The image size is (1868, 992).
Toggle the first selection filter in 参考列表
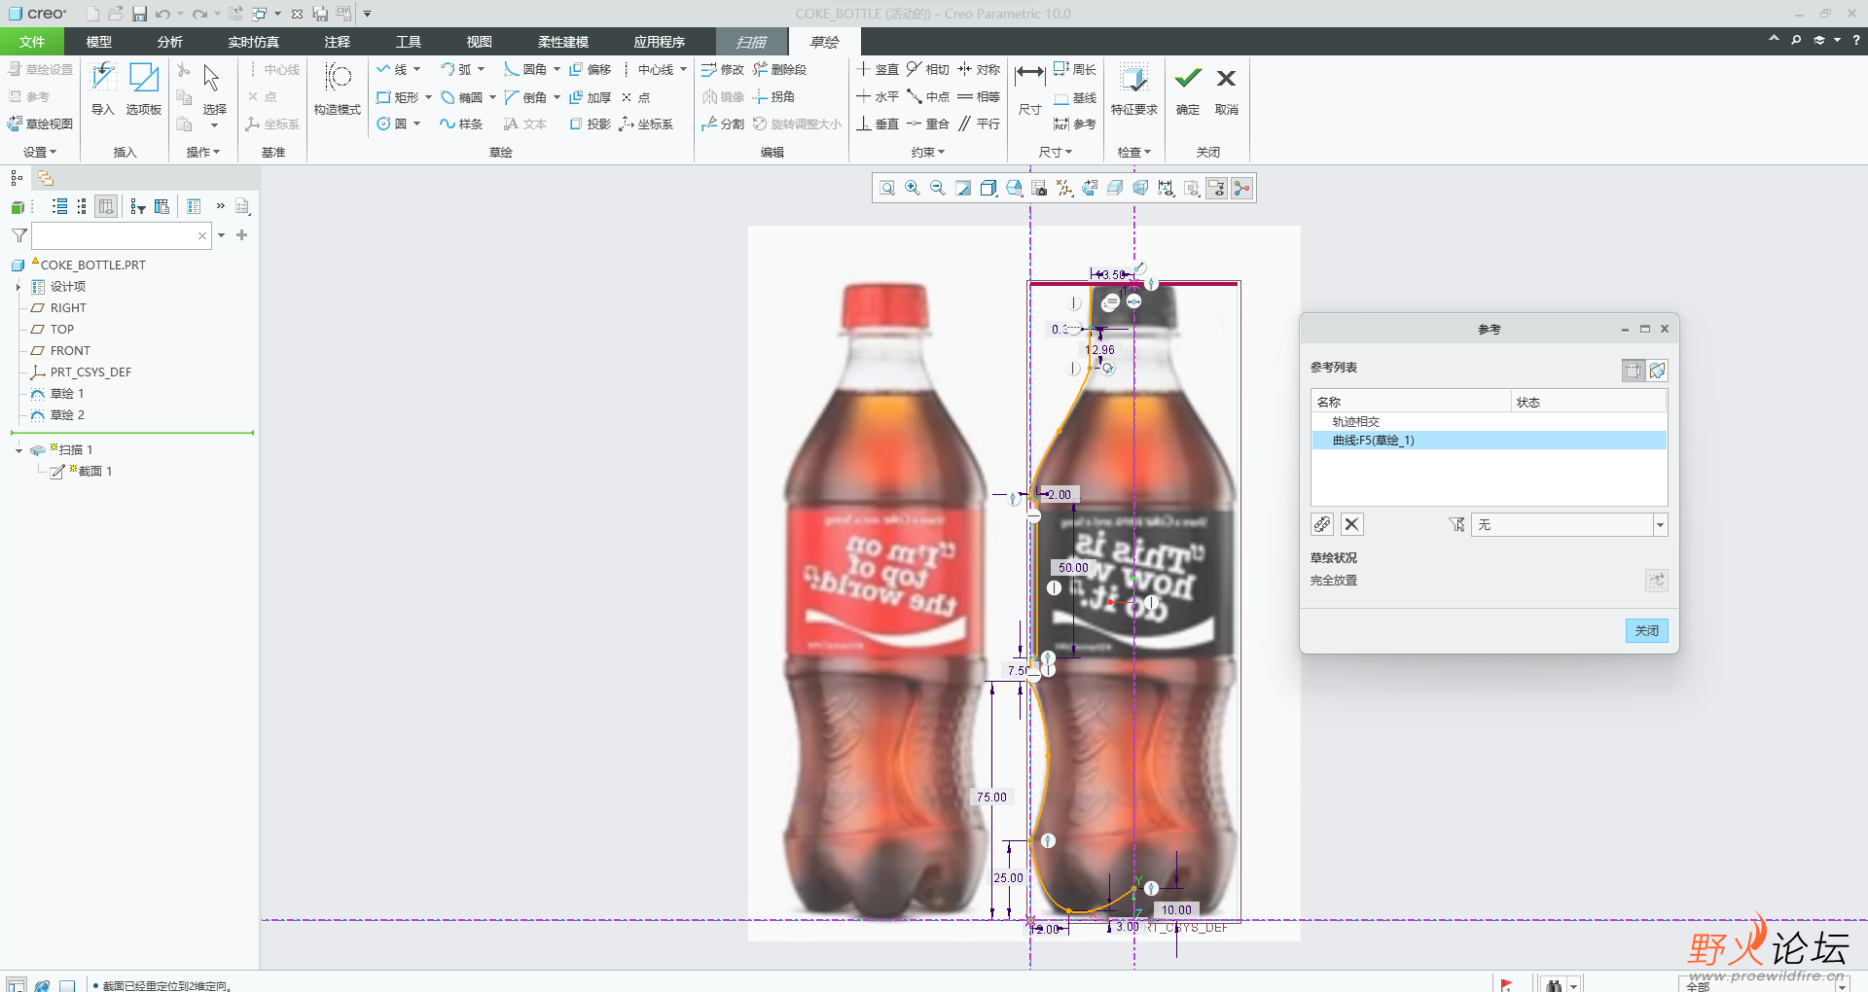pyautogui.click(x=1634, y=371)
